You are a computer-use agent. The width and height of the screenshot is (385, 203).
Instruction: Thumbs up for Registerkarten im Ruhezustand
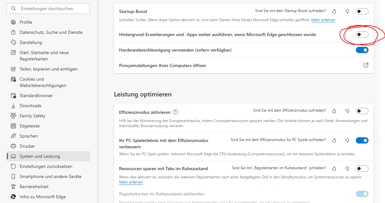tap(334, 169)
